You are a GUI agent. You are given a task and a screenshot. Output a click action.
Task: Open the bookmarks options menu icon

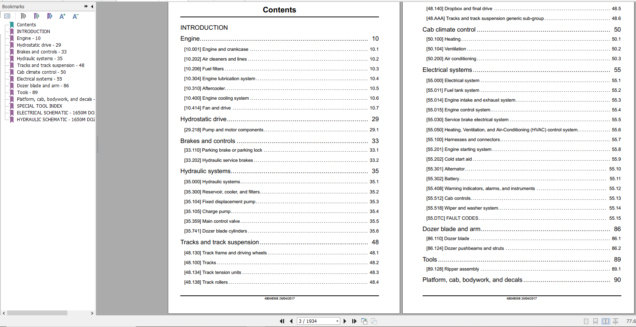pos(7,16)
